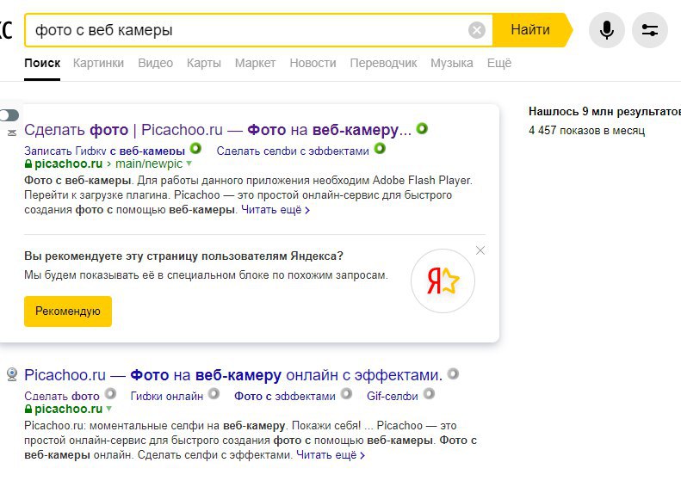Expand the dropdown arrow after second picachoo.ru
The width and height of the screenshot is (681, 481).
[109, 409]
